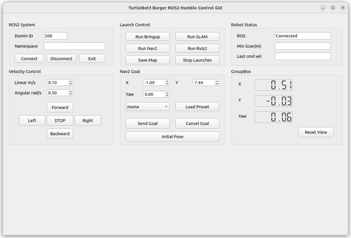Screen dimensions: 351x238
Task: Select the ROS status field showing Connected
Action: pyautogui.click(x=302, y=36)
